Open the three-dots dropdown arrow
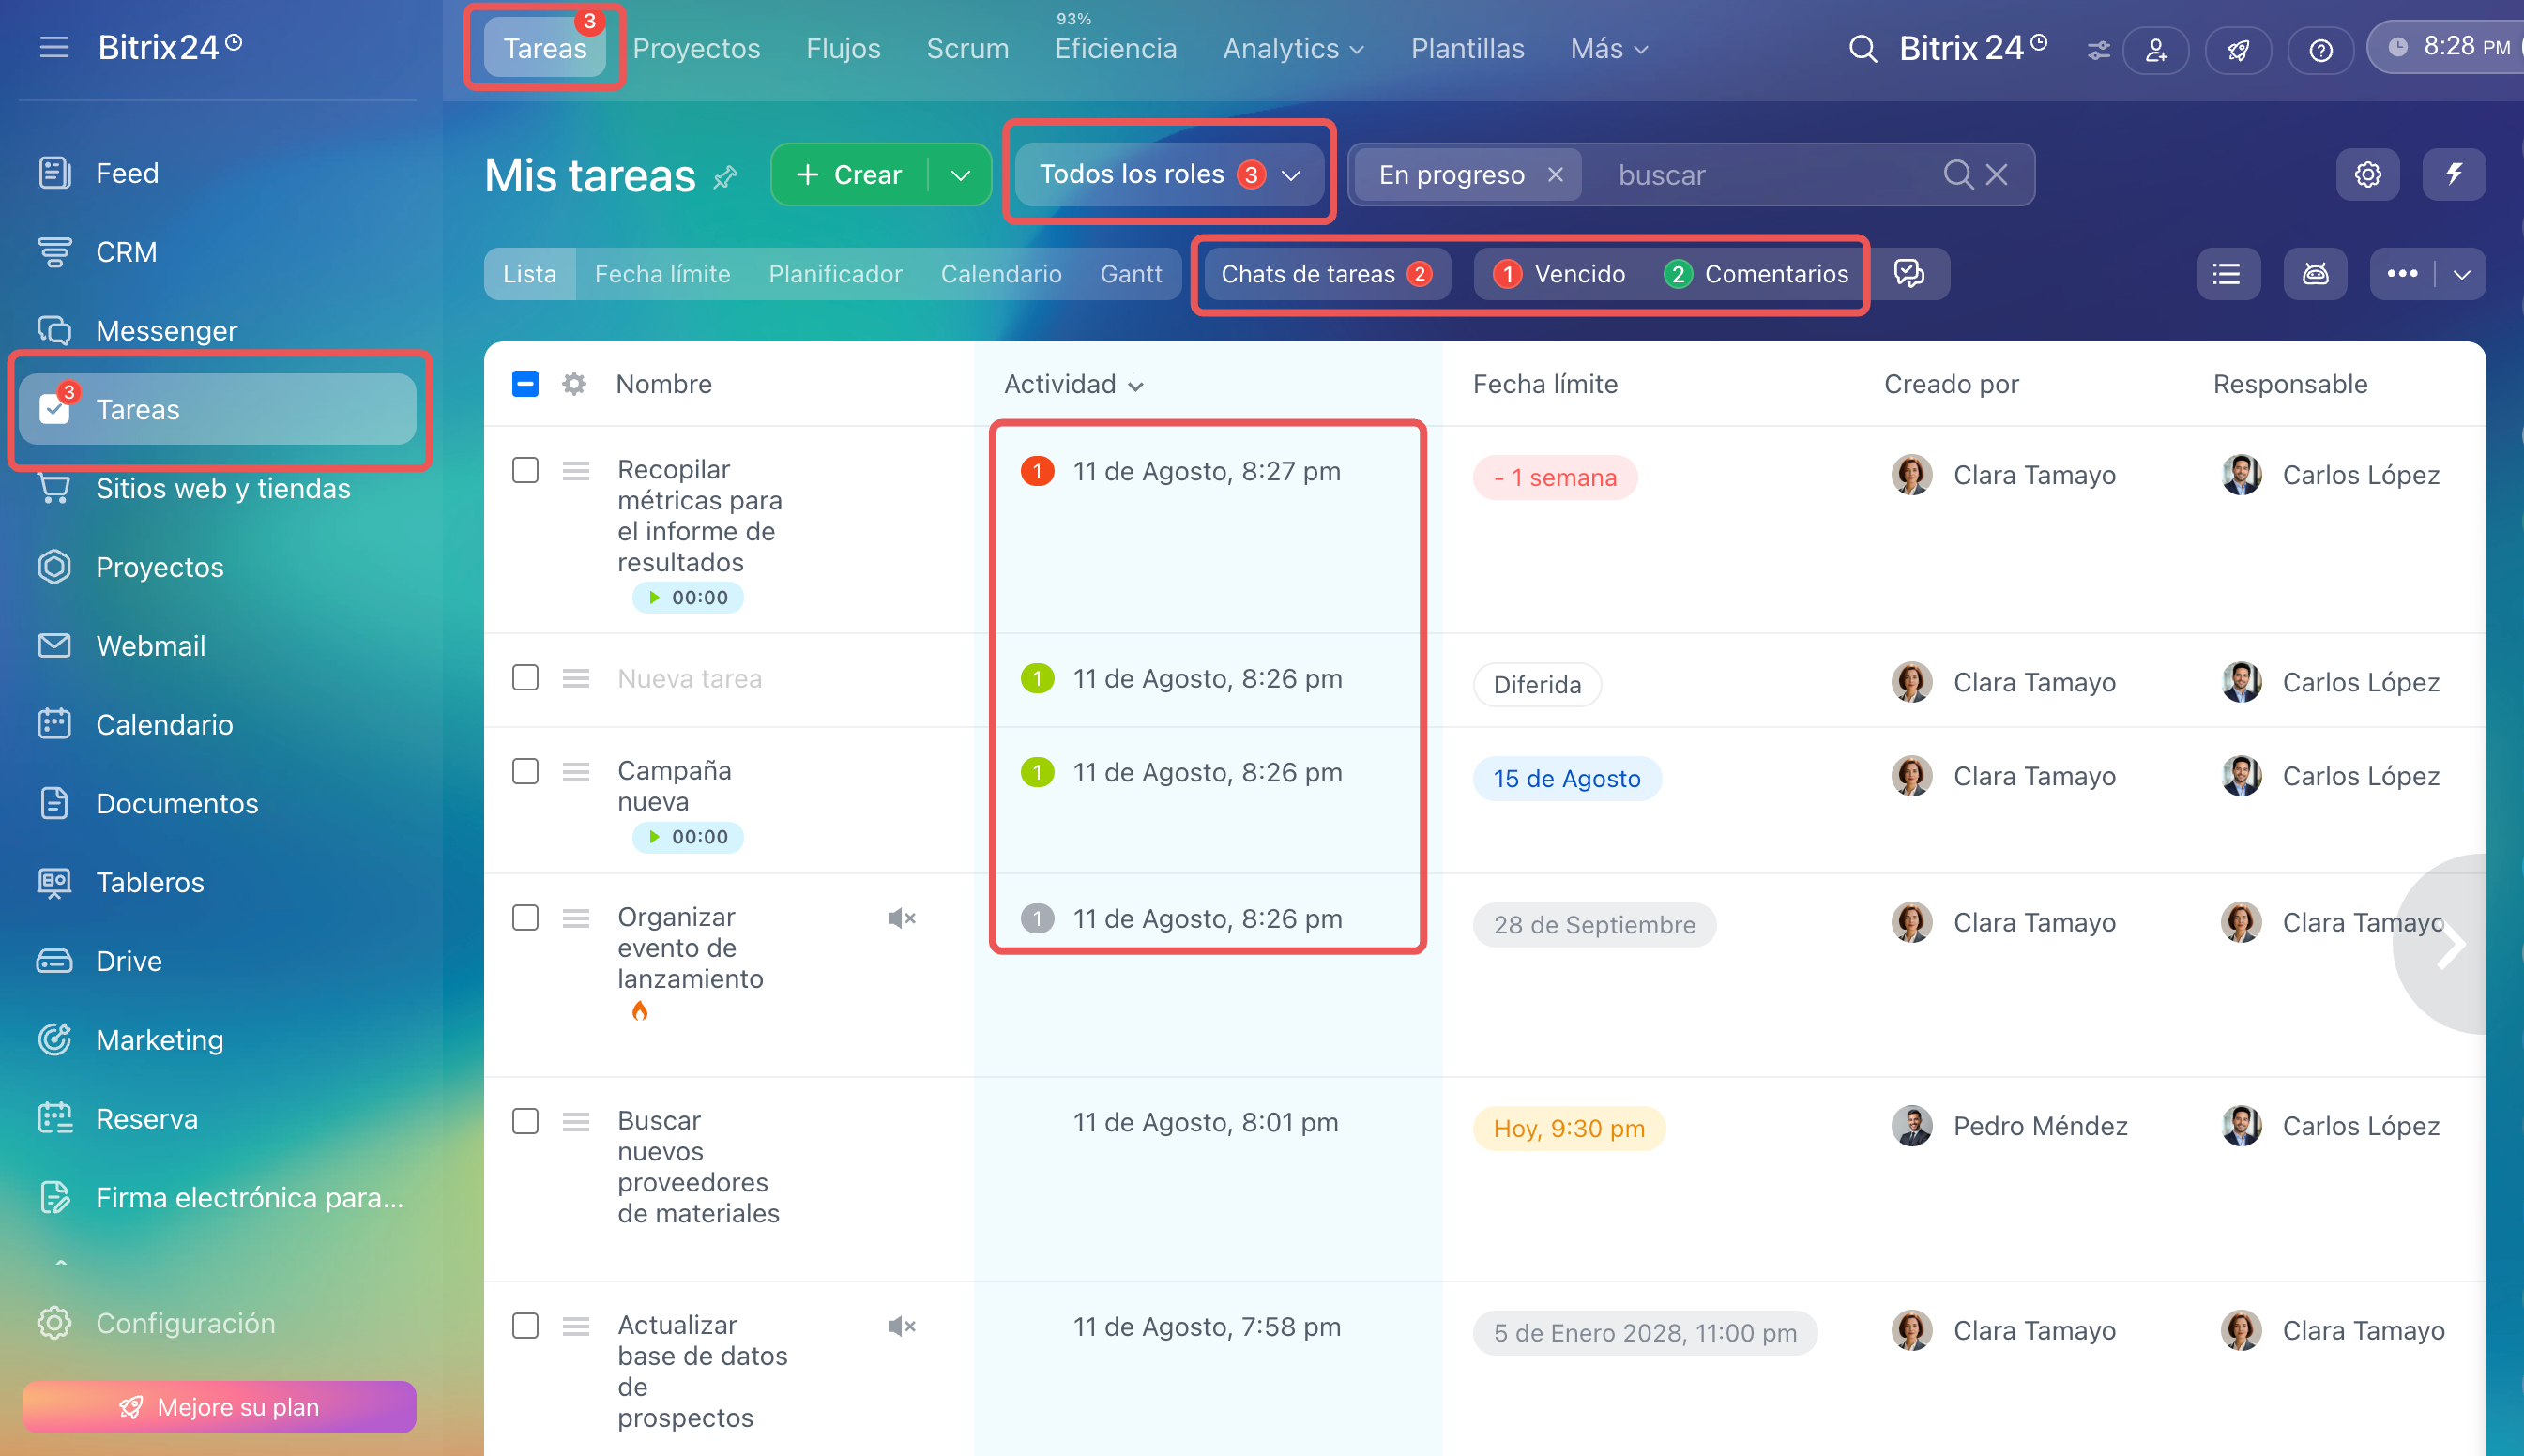This screenshot has width=2524, height=1456. point(2461,274)
